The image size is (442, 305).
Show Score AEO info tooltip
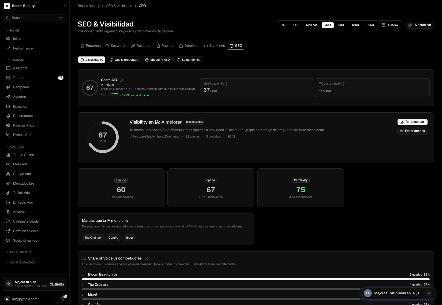pyautogui.click(x=121, y=80)
